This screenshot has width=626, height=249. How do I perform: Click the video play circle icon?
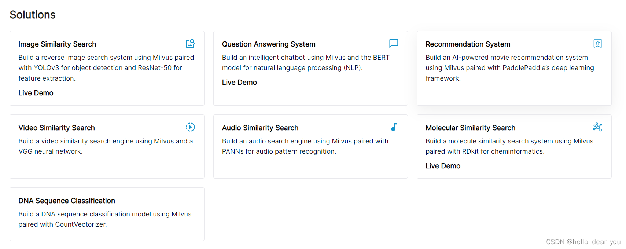190,127
